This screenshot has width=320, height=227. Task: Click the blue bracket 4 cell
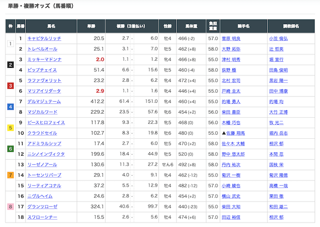pos(10,107)
